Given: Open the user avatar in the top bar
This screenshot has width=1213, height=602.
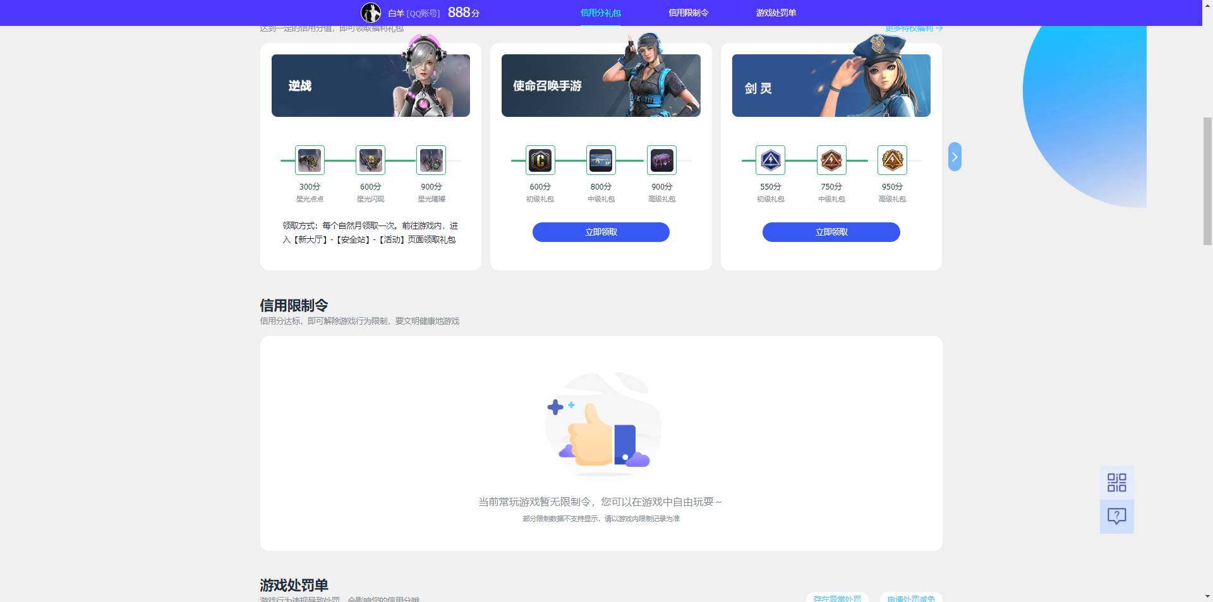Looking at the screenshot, I should [371, 13].
